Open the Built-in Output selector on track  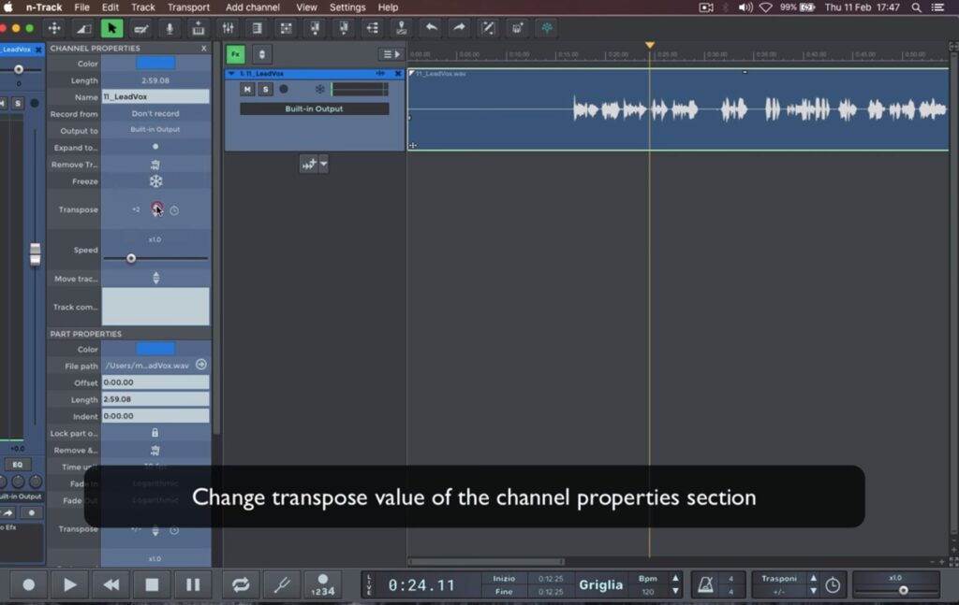coord(315,108)
